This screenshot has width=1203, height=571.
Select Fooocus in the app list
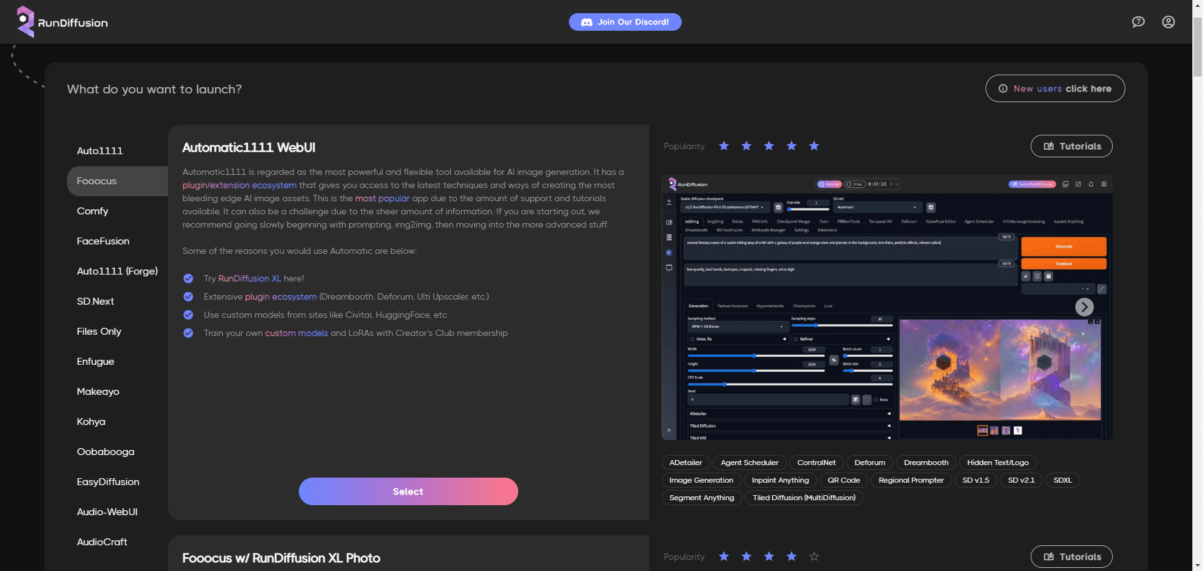coord(117,181)
